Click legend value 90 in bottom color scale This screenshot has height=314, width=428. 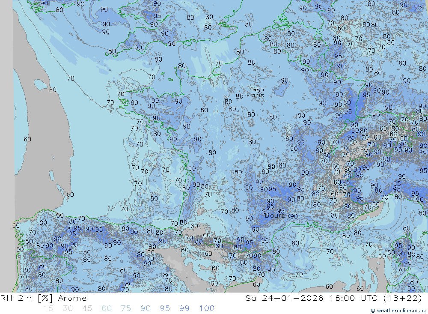pos(146,308)
